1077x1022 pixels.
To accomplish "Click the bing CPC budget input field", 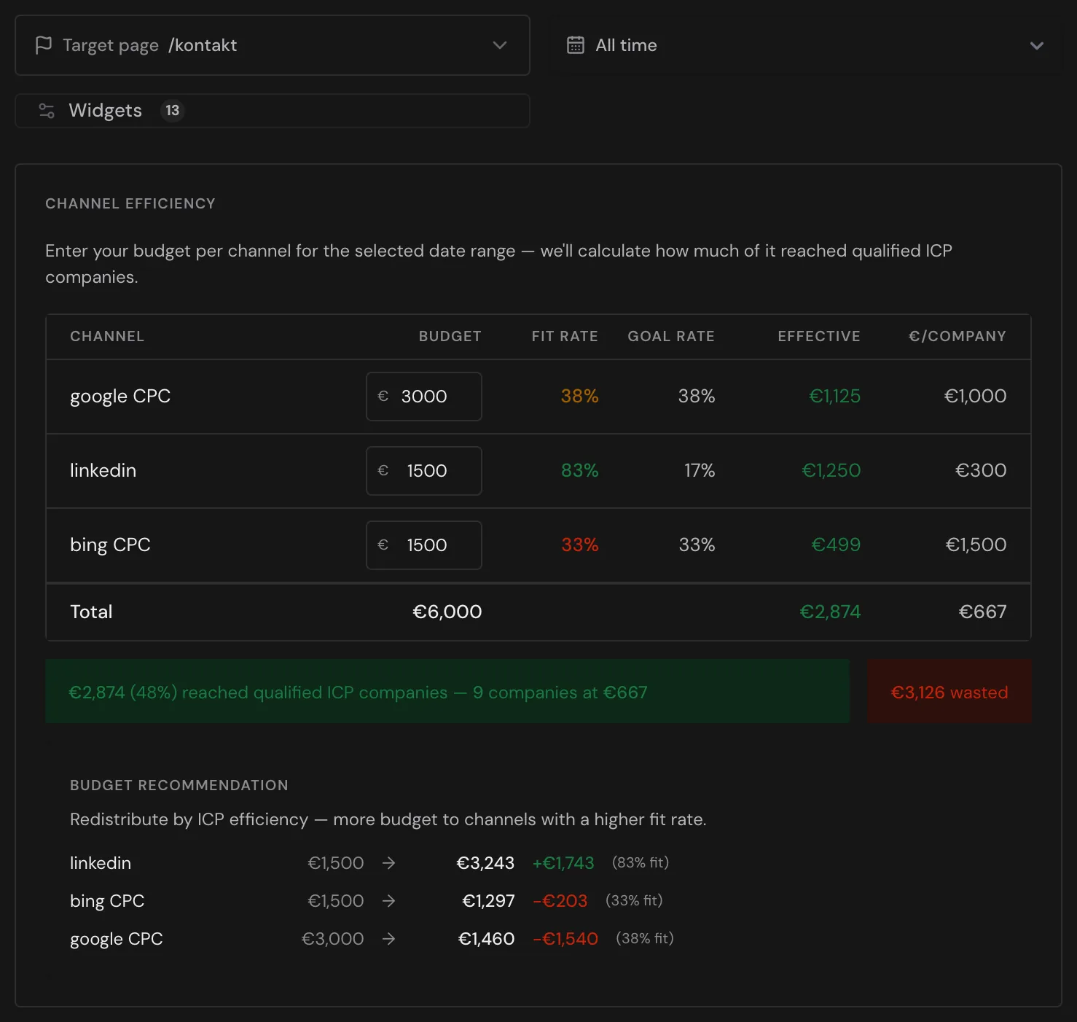I will point(424,545).
